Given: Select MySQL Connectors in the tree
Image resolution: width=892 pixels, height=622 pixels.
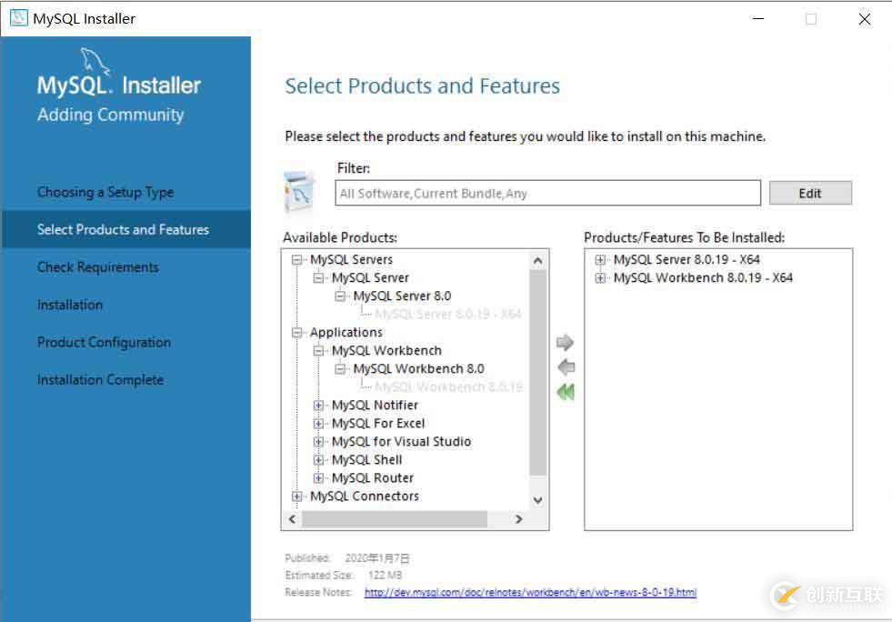Looking at the screenshot, I should pos(364,497).
